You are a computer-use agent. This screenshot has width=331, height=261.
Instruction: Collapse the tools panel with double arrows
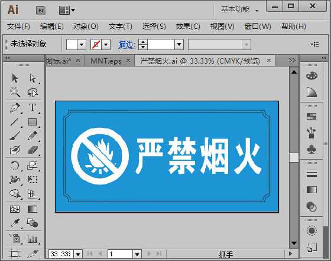[8, 58]
